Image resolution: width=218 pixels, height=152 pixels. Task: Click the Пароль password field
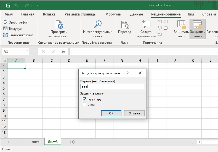pos(113,87)
